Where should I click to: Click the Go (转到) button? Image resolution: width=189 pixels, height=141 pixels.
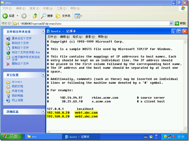180,23
